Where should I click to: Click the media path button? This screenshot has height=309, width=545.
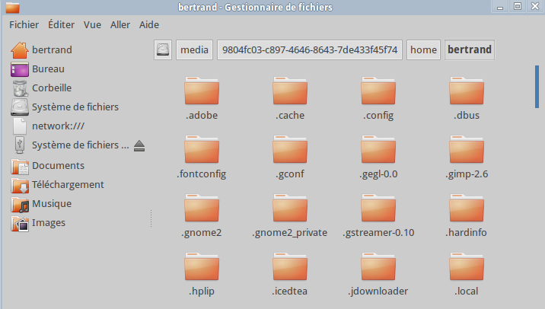194,50
